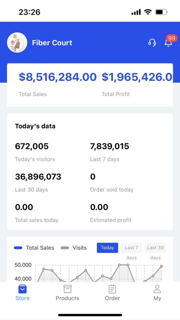Tap the Wi-Fi status icon
This screenshot has width=180, height=320.
(147, 12)
